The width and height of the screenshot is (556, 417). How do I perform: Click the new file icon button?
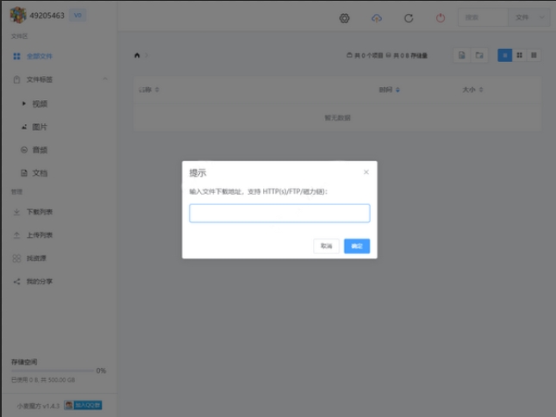(x=463, y=55)
